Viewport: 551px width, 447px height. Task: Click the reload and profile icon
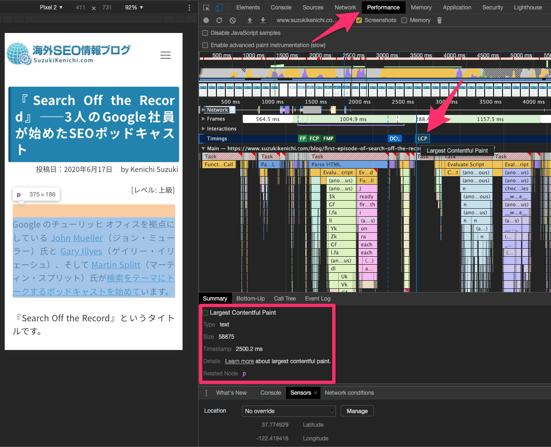coord(219,20)
